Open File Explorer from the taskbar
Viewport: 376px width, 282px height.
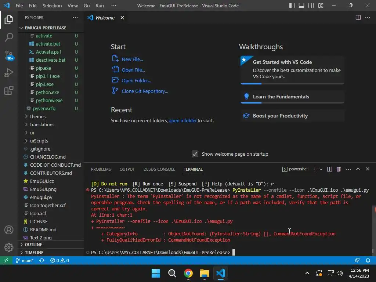pyautogui.click(x=204, y=273)
